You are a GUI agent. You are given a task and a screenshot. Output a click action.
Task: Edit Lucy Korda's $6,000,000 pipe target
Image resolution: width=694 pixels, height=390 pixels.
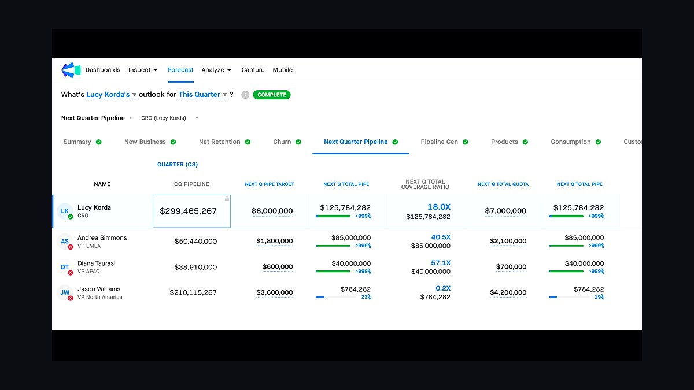click(272, 211)
